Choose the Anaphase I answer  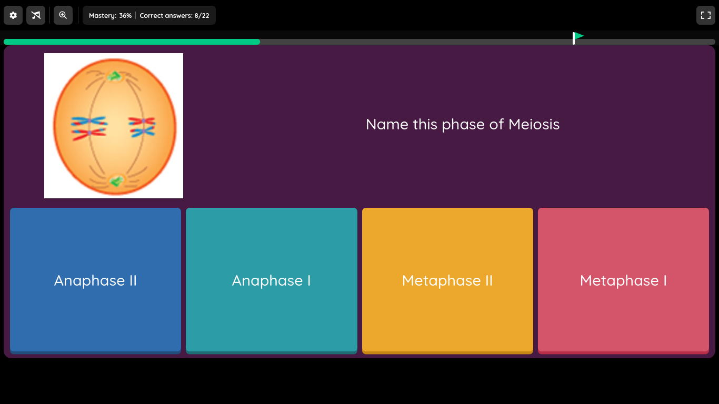272,280
